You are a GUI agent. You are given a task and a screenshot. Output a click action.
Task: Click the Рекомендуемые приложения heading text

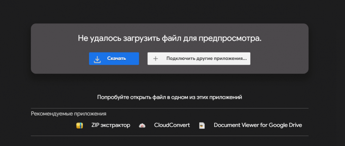tap(69, 114)
